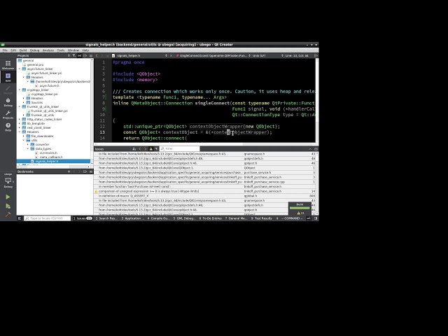Screen dimensions: 448x336
Task: Open the File menu
Action: point(5,50)
